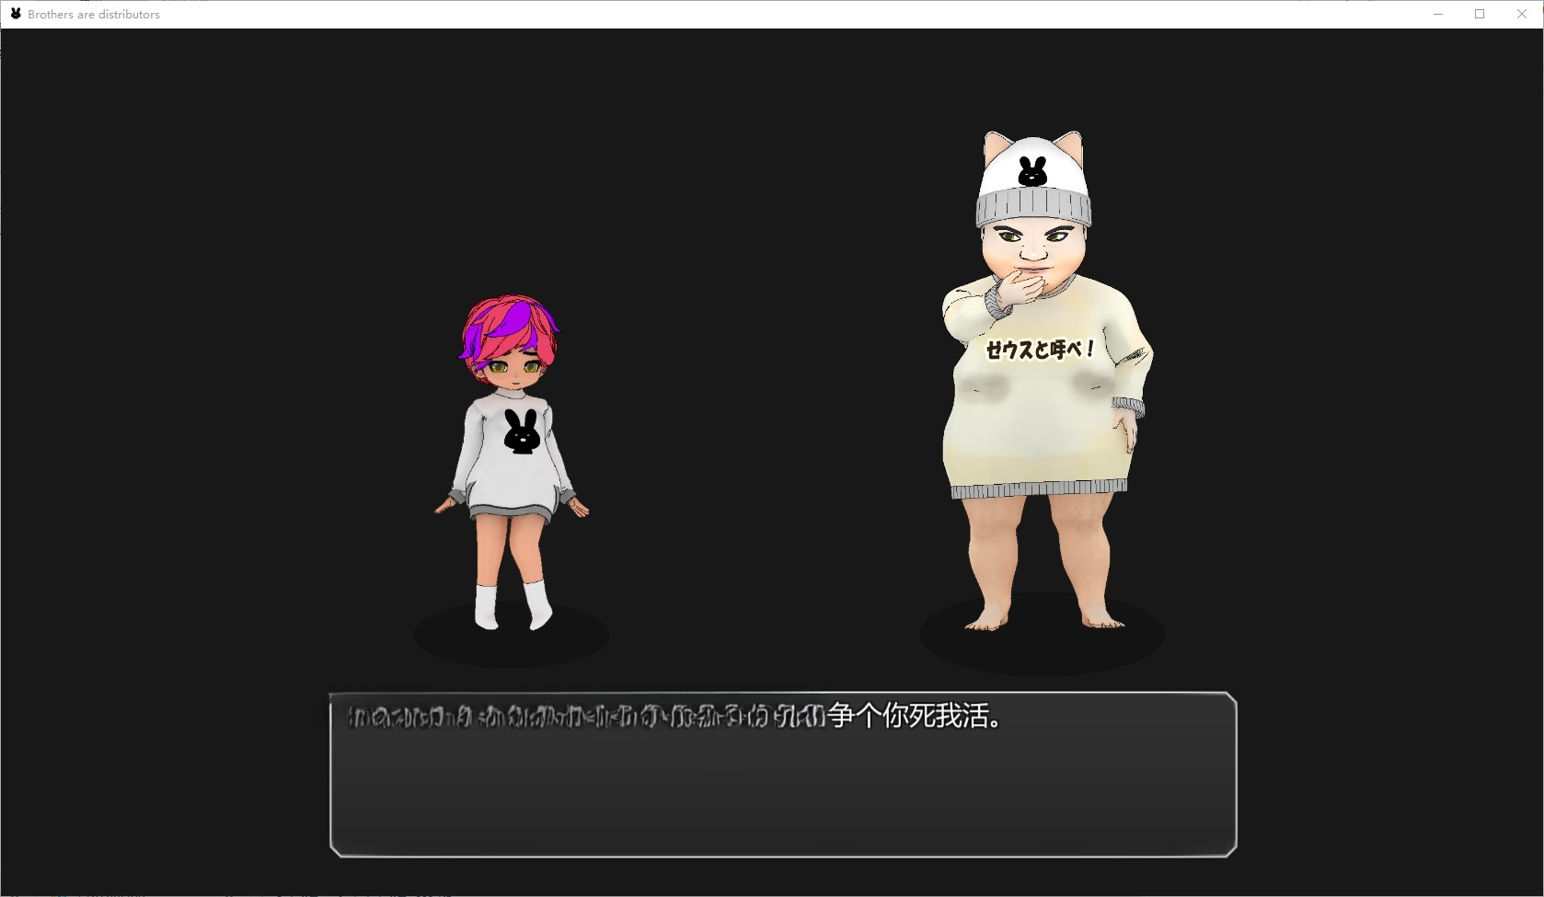The height and width of the screenshot is (897, 1544).
Task: Click the pink and purple hair
Action: pyautogui.click(x=509, y=327)
